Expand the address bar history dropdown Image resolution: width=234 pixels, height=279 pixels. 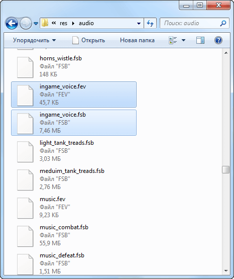[139, 23]
